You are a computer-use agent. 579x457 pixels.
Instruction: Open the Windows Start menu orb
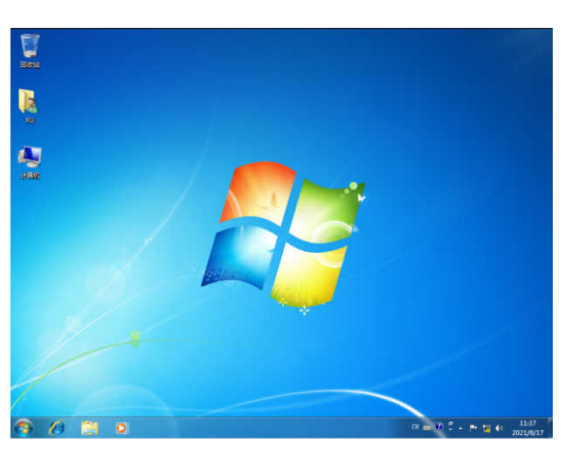(24, 428)
